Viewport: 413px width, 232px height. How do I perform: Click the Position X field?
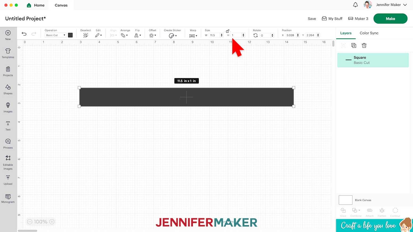pos(291,35)
